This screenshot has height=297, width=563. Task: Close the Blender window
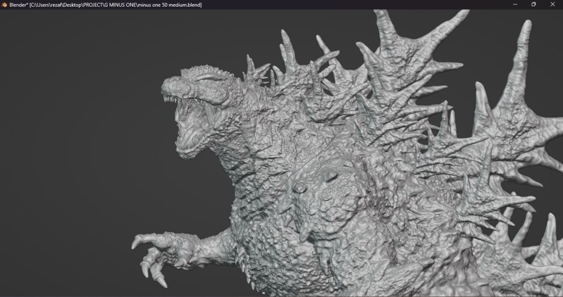pyautogui.click(x=553, y=4)
